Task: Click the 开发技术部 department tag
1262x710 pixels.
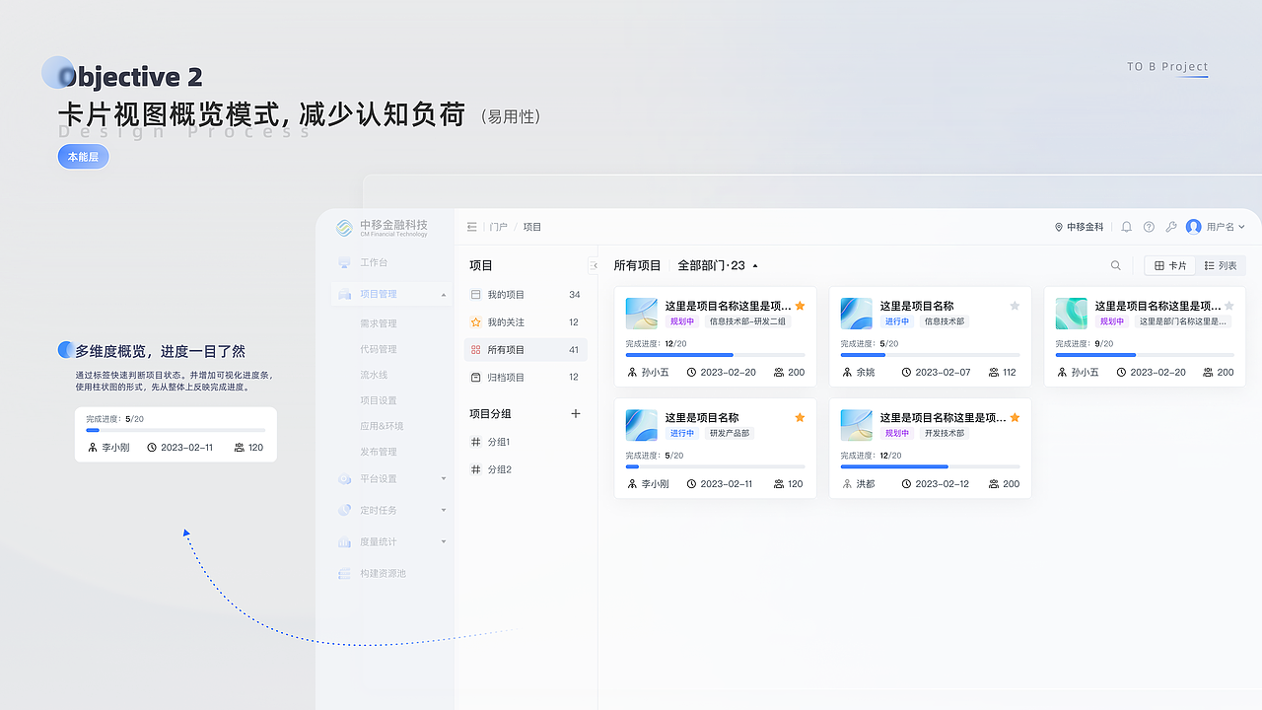Action: pos(945,433)
